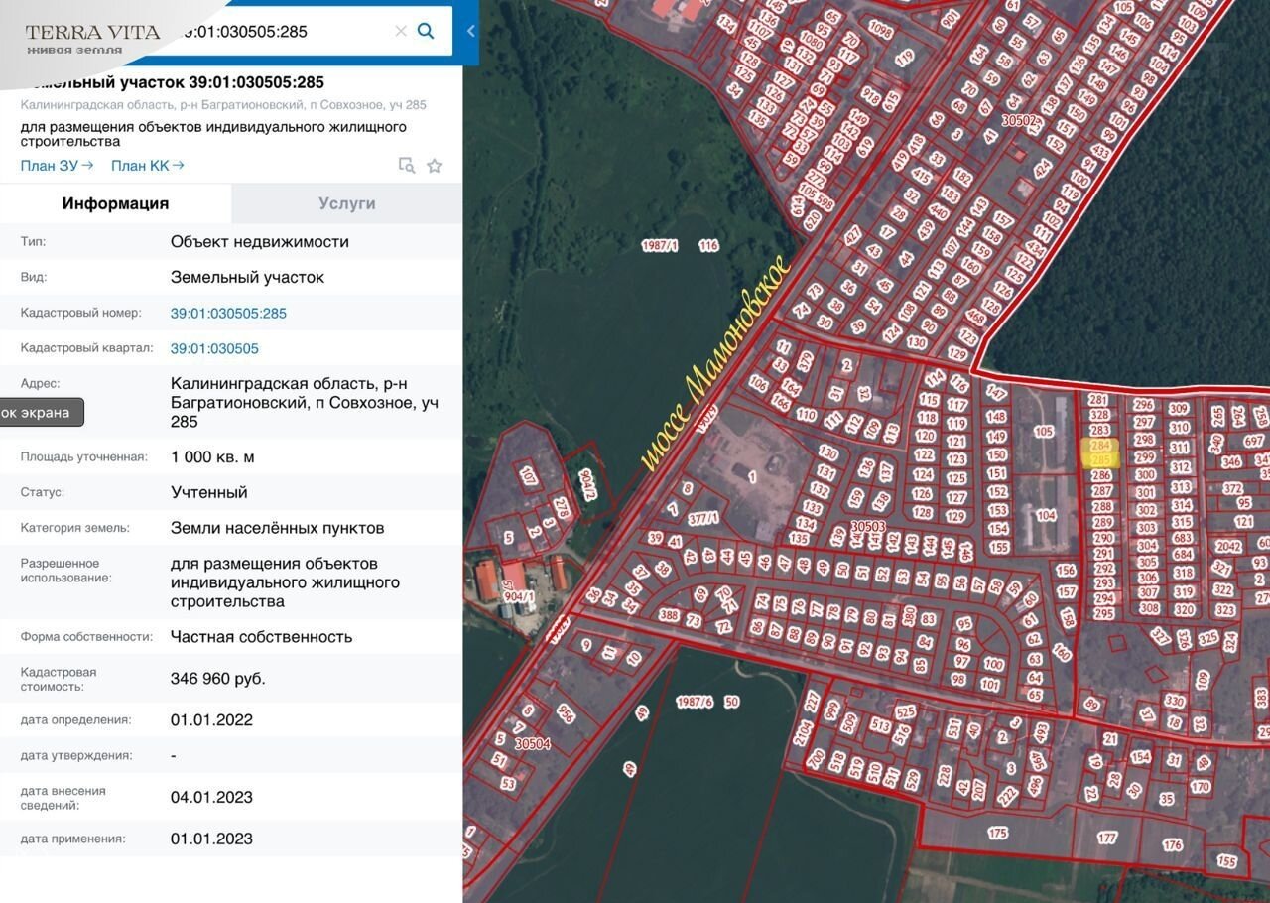
Task: Click the 1987/6 field parcel label
Action: 695,702
